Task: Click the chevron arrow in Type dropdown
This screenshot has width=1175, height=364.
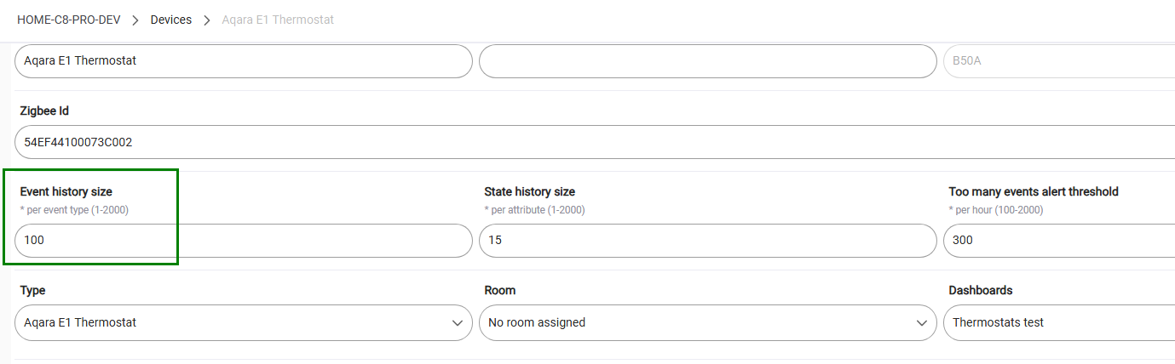Action: pyautogui.click(x=457, y=323)
